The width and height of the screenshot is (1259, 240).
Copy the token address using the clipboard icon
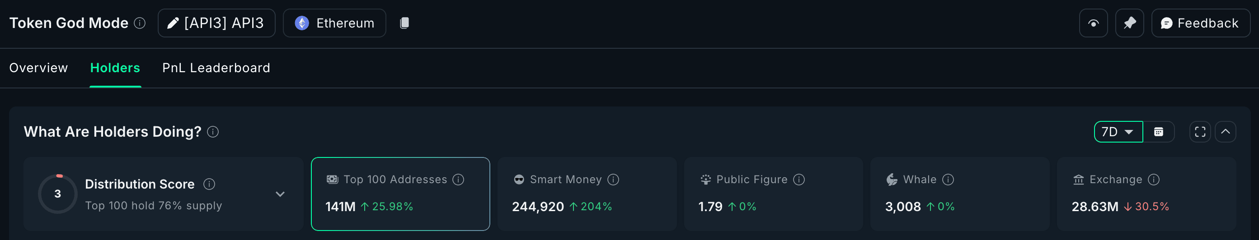tap(404, 23)
